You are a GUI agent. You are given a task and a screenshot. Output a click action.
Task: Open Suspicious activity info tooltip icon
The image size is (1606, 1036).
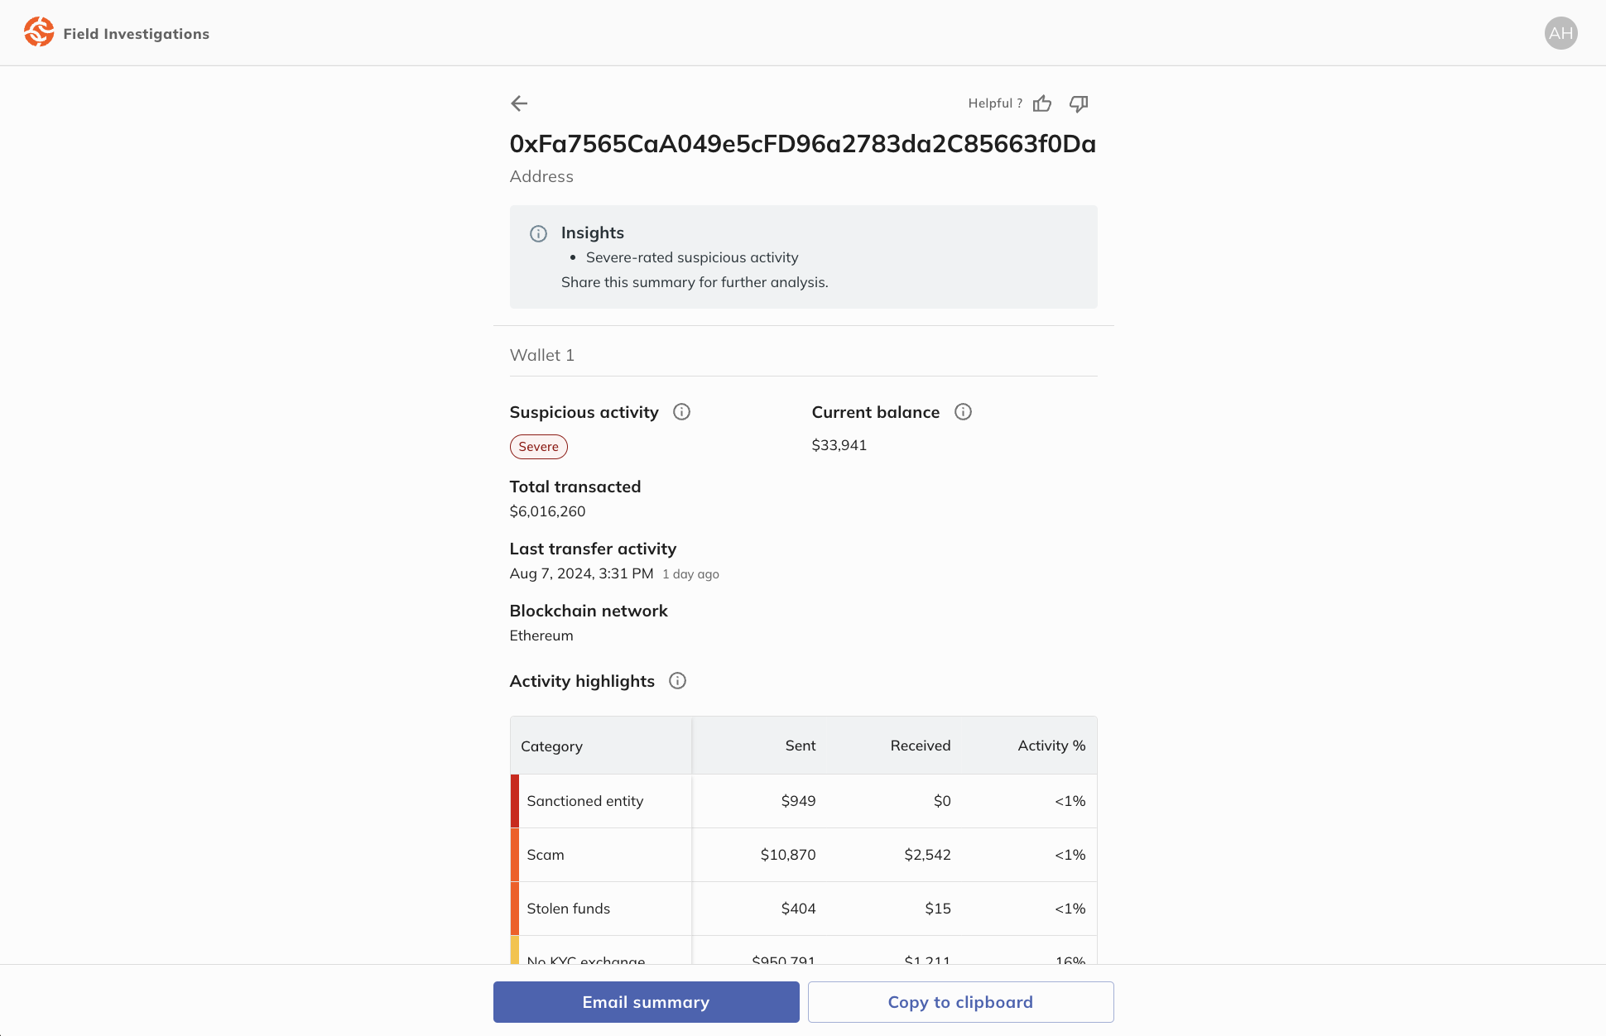coord(681,412)
